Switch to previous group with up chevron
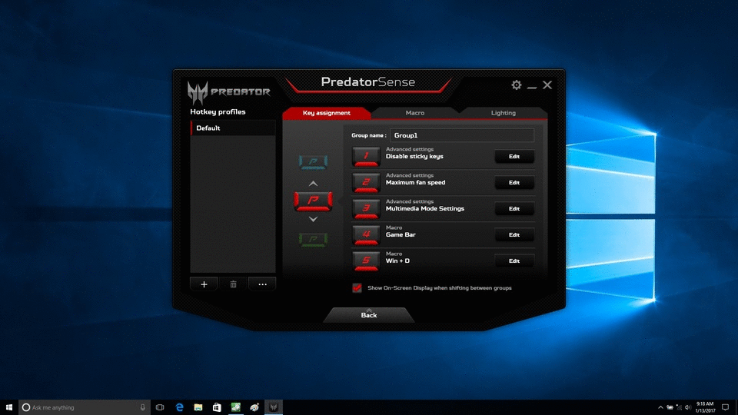Screen dimensions: 738x415 [313, 184]
